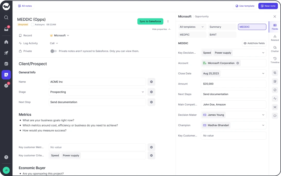This screenshot has width=281, height=176.
Task: Click the MEDDIC (Opps) note title
Action: click(x=31, y=19)
